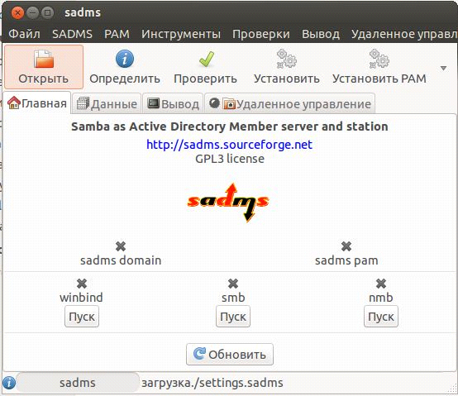Click the nmb status cross icon
The width and height of the screenshot is (458, 396).
[x=381, y=284]
